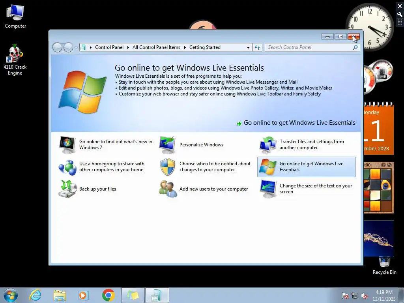The height and width of the screenshot is (303, 404).
Task: Expand the arrow before Control Panel in the breadcrumb
Action: pos(90,47)
